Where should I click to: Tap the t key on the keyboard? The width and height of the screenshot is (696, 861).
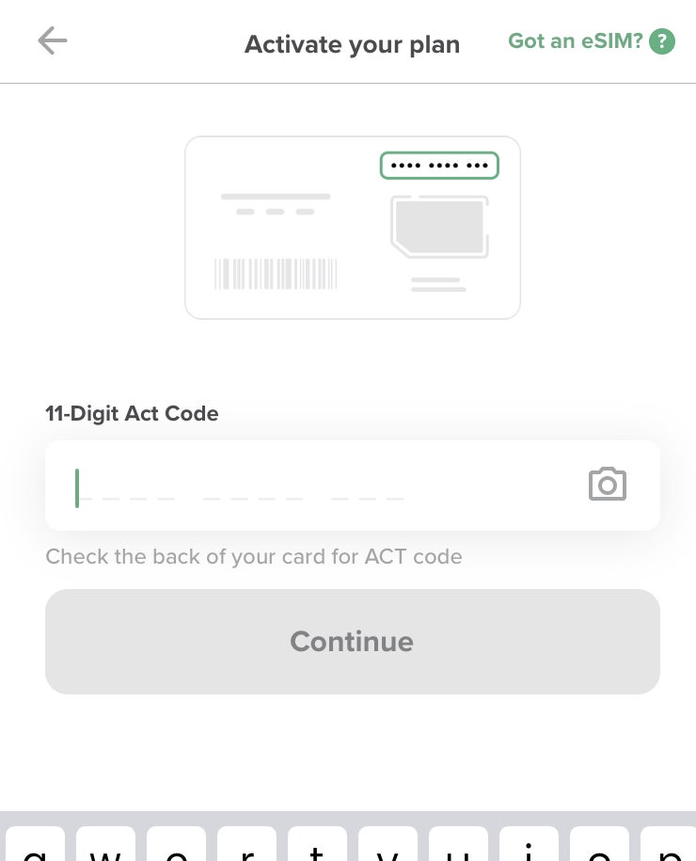click(x=318, y=845)
